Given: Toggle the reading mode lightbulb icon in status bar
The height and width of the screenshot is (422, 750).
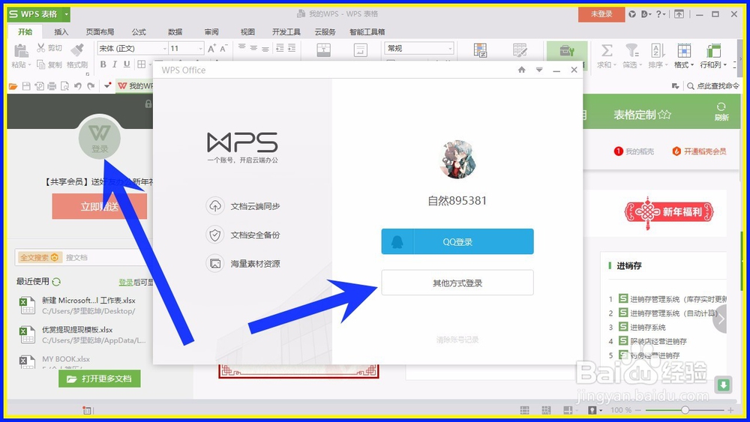Looking at the screenshot, I should pyautogui.click(x=592, y=410).
